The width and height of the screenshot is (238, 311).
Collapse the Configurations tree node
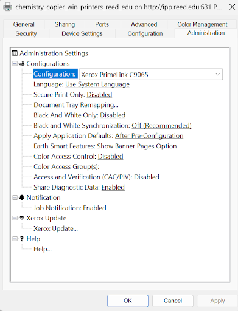coord(15,64)
